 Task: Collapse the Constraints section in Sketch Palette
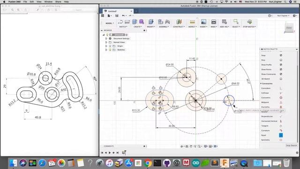point(261,84)
